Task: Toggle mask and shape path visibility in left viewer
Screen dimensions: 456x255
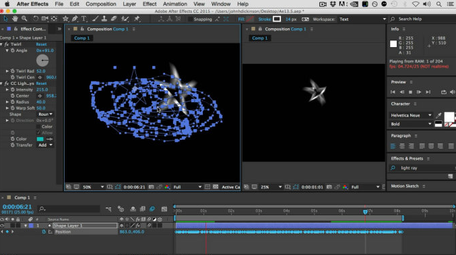Action: [x=118, y=187]
